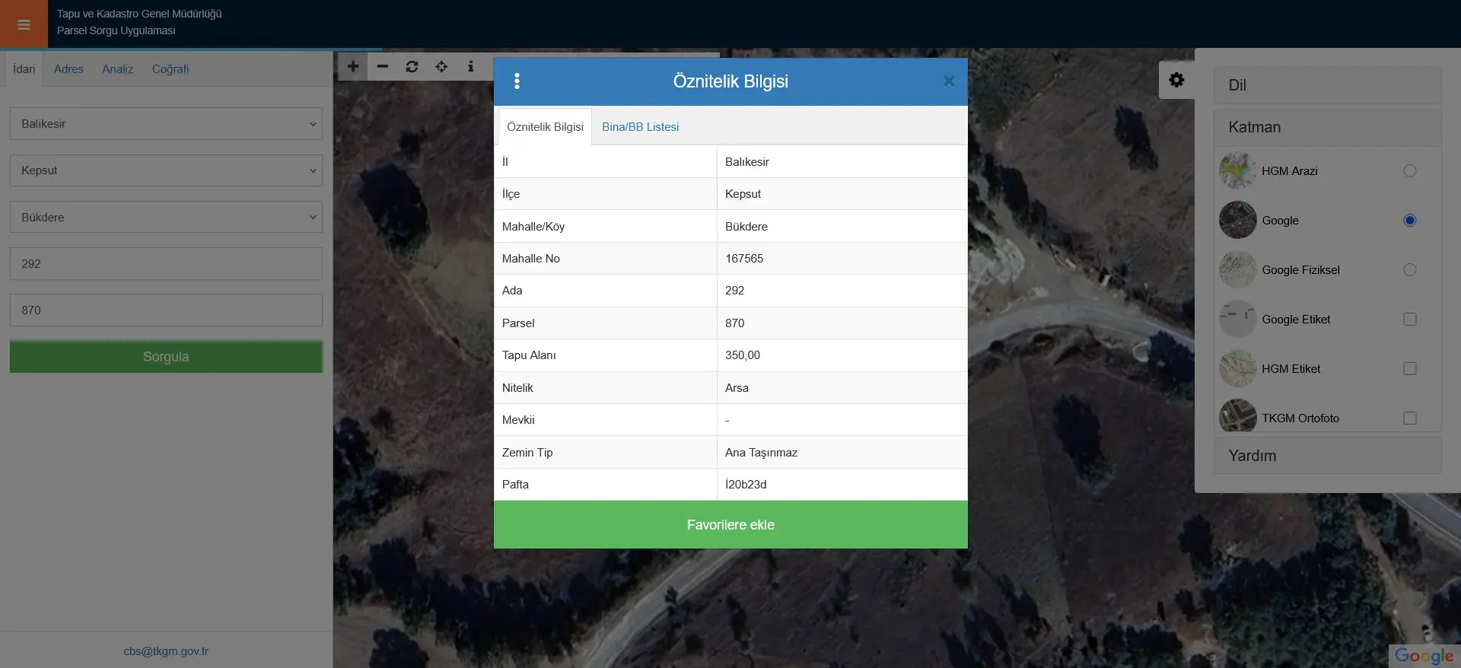Expand the Yardım section
This screenshot has height=668, width=1461.
point(1327,456)
